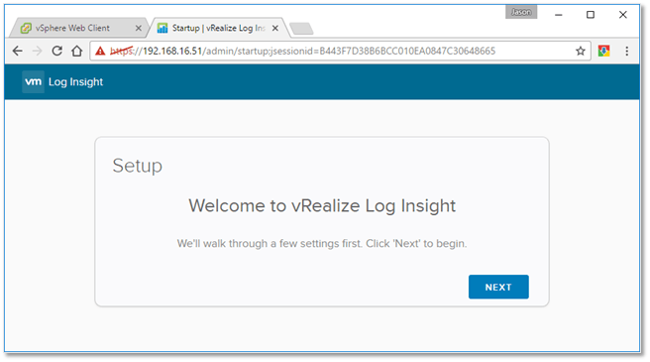
Task: Close the vSphere Web Client tab
Action: pyautogui.click(x=139, y=28)
